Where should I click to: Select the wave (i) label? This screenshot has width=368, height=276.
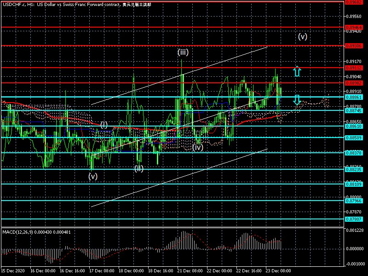click(x=104, y=125)
